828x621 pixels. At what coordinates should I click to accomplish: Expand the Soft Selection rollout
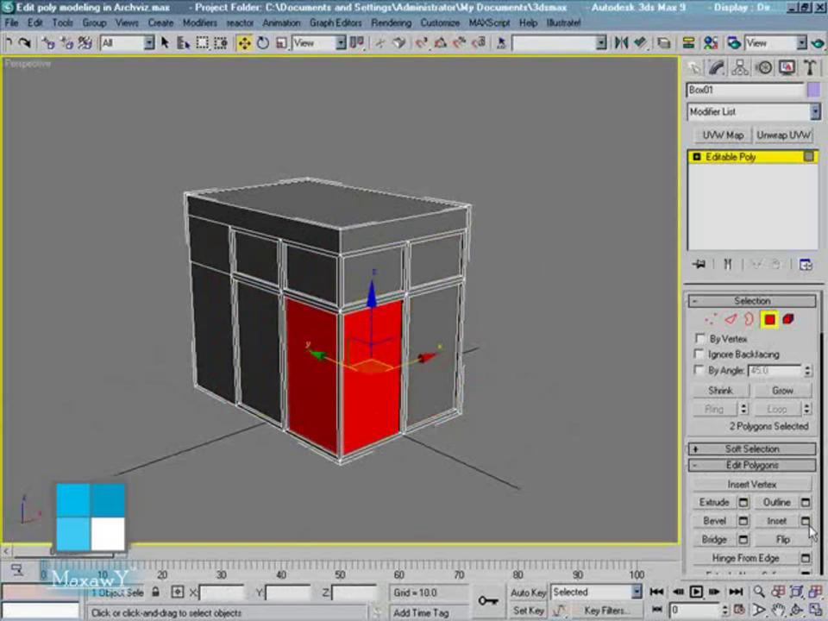tap(752, 448)
